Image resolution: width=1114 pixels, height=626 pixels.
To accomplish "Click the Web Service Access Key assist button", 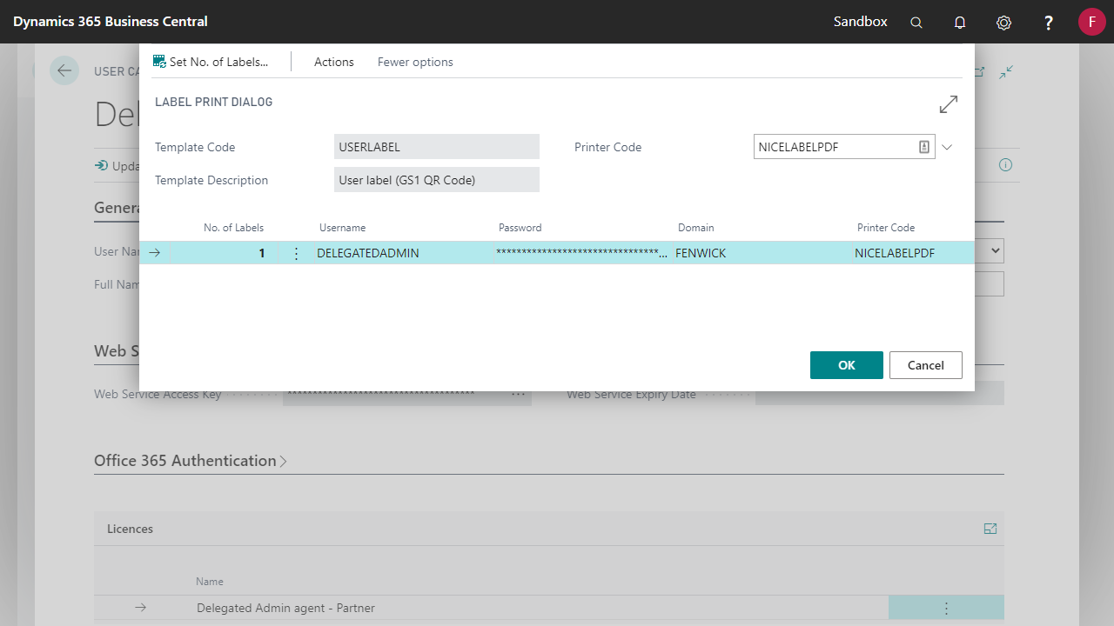I will coord(519,394).
